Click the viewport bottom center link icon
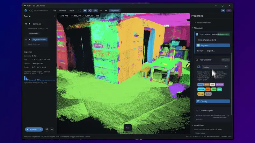 pyautogui.click(x=128, y=128)
